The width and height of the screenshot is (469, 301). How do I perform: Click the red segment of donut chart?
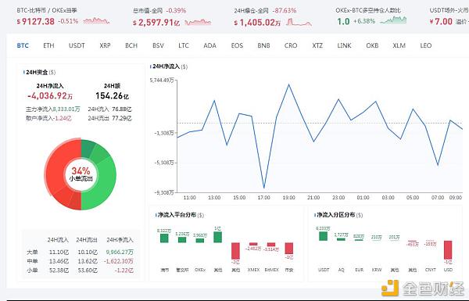(57, 167)
